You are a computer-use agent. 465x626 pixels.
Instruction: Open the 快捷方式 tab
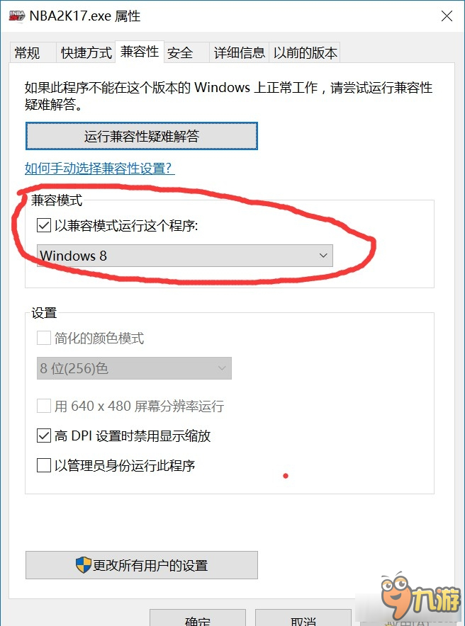[86, 52]
